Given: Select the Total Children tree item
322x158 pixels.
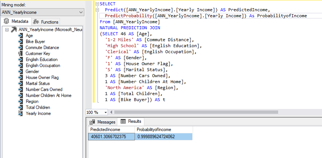Looking at the screenshot, I should (x=38, y=107).
